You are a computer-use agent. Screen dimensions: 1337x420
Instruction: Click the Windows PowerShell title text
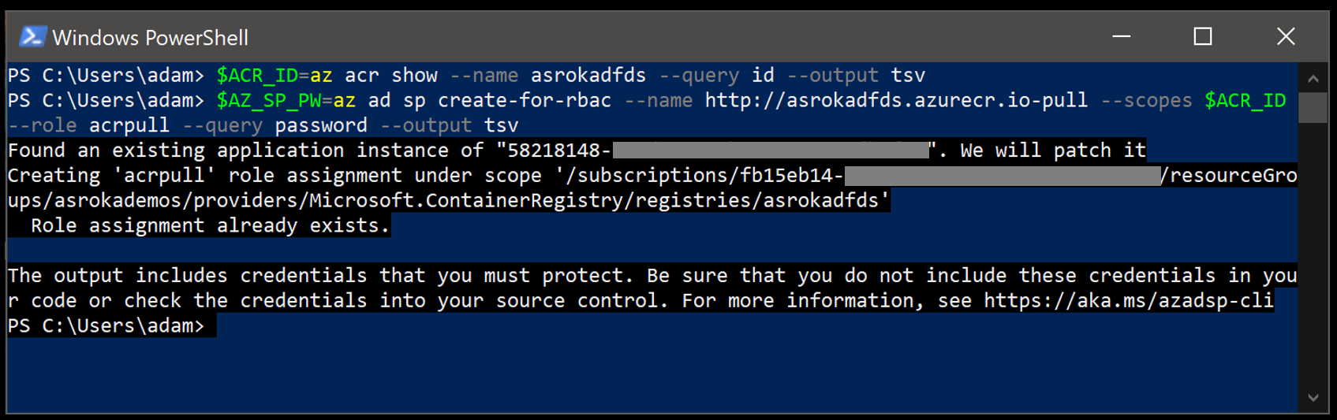[x=150, y=38]
